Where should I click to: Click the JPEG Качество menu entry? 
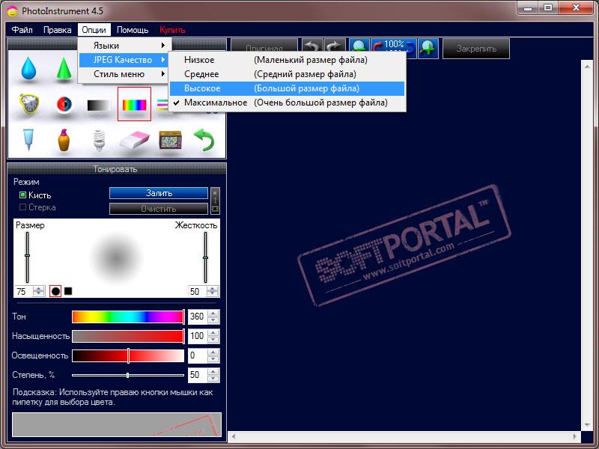pyautogui.click(x=124, y=60)
